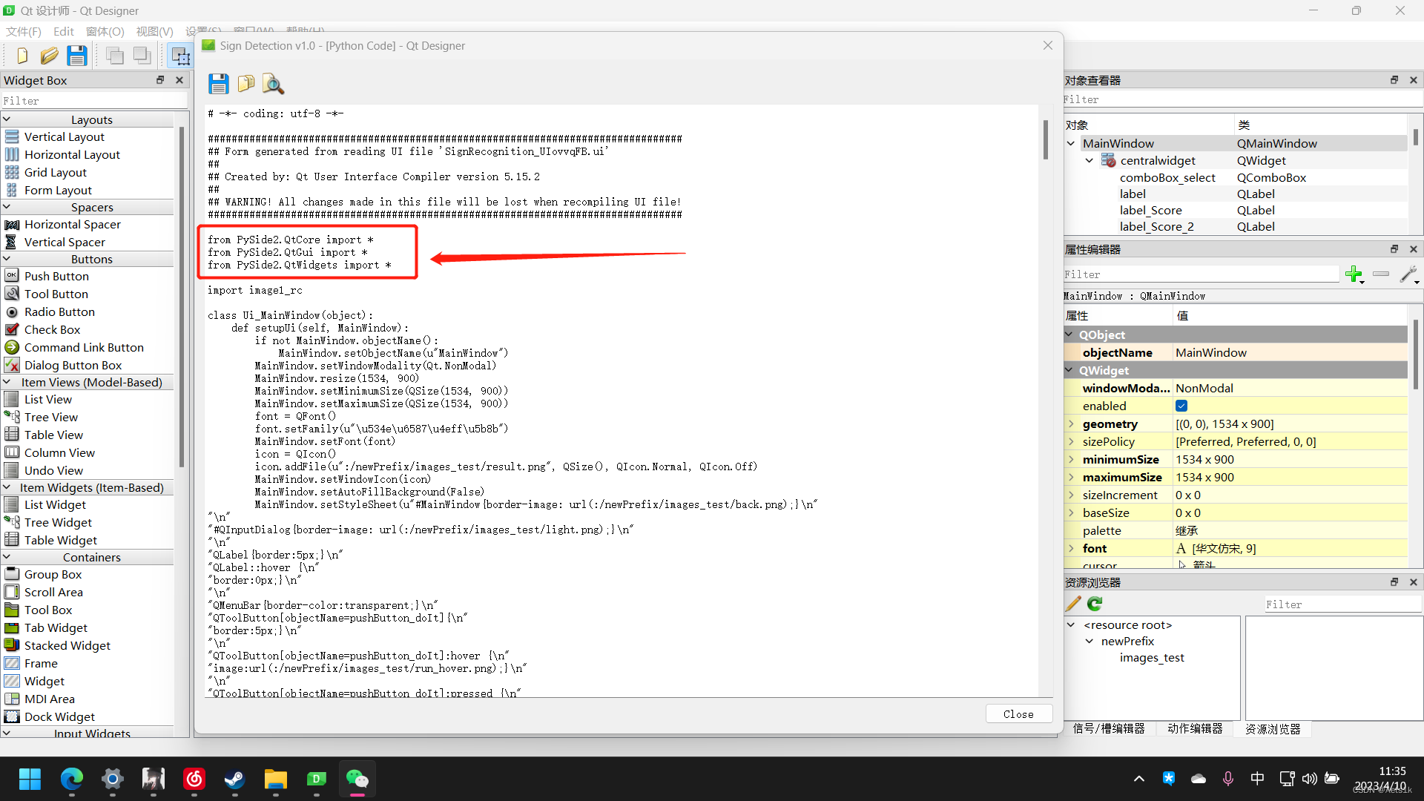This screenshot has height=801, width=1424.
Task: Switch to the 信号/槽编辑器 tab
Action: tap(1108, 728)
